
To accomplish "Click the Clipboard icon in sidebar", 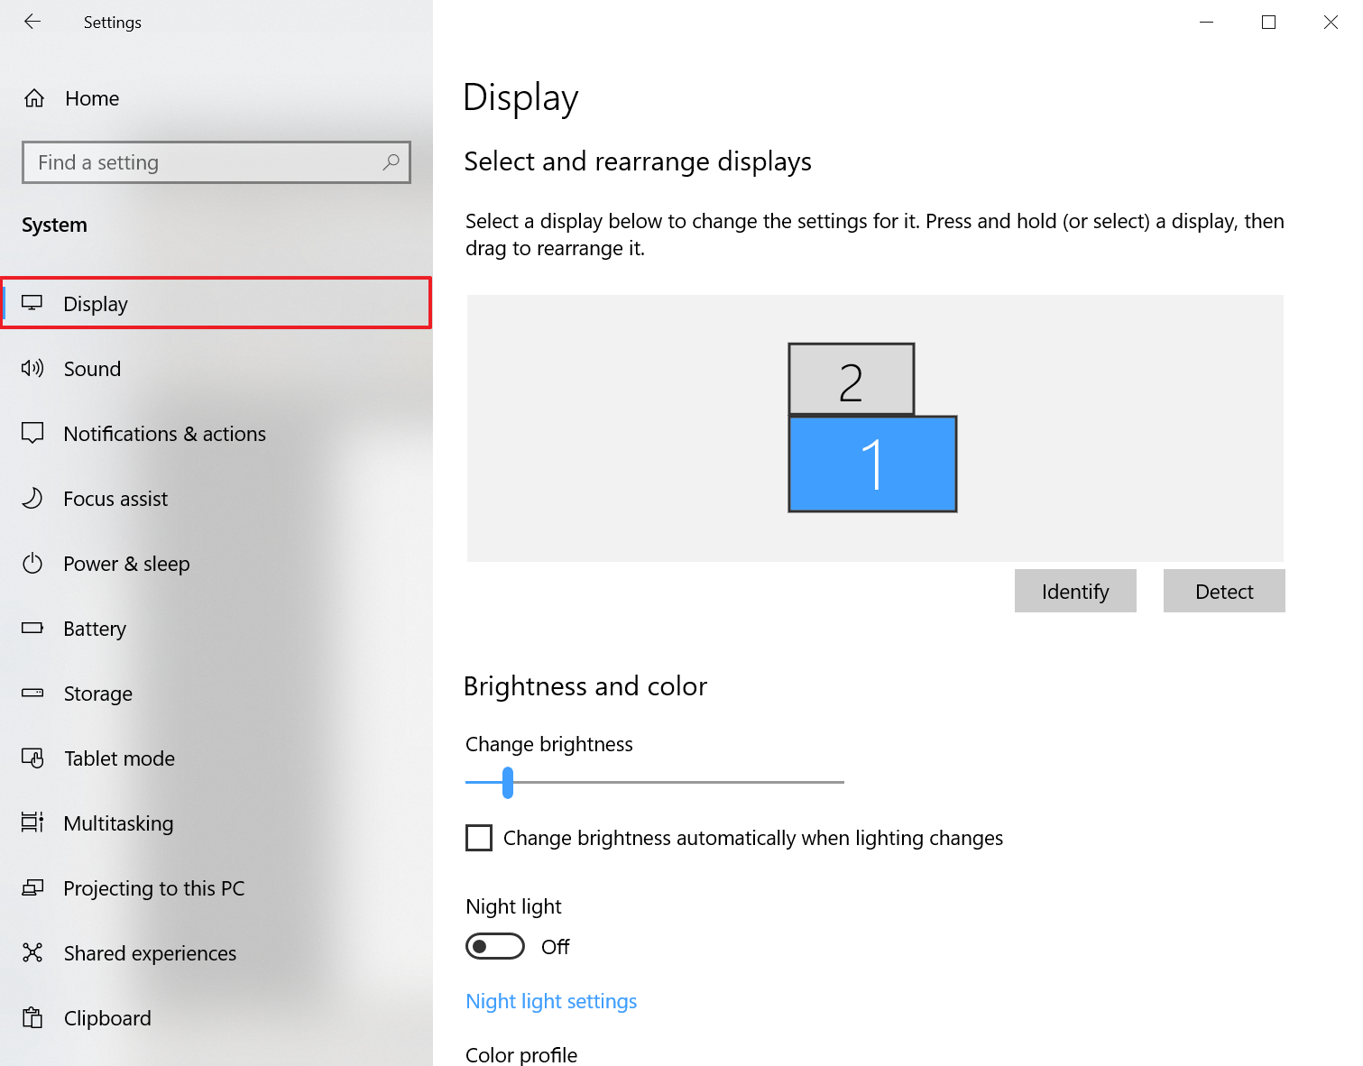I will coord(32,1017).
